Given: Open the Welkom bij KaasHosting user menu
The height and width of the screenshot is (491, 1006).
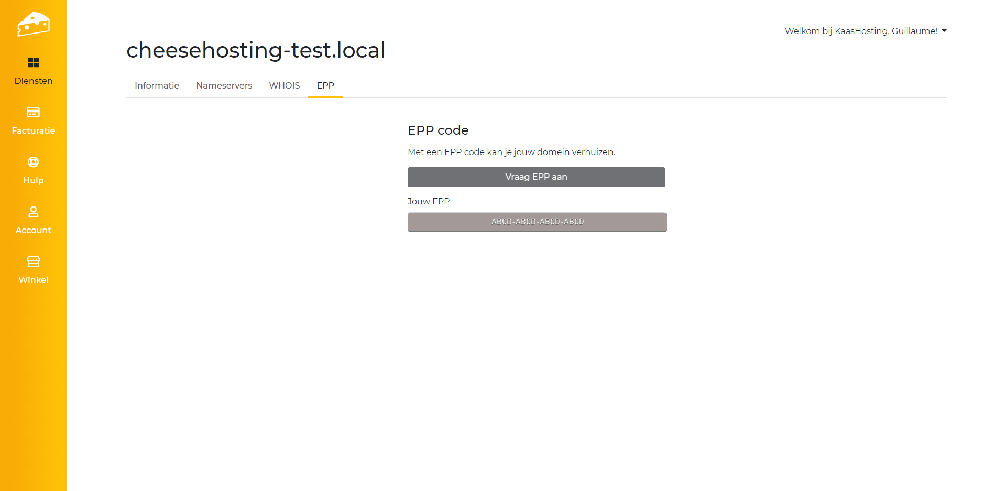Looking at the screenshot, I should [861, 31].
